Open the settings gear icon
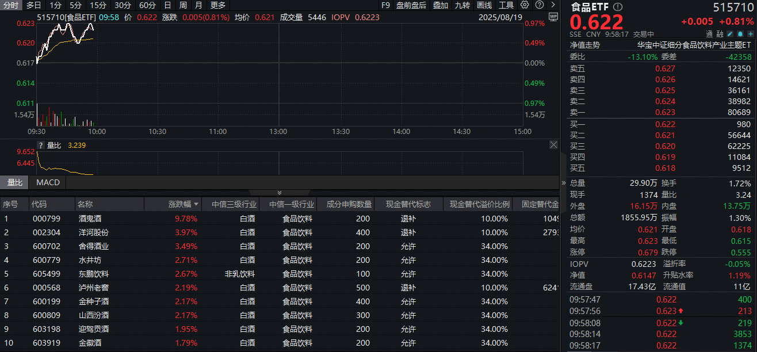The image size is (757, 352). [525, 5]
